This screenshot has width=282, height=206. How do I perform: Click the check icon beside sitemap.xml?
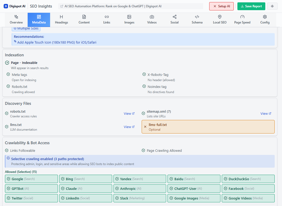[143, 113]
